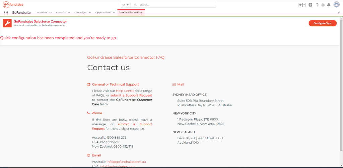Open the favorites list dropdown arrow
Viewport: 343px width, 168px height.
[304, 5]
